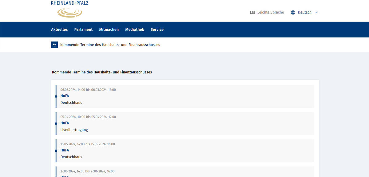
Task: Click the back arrow icon
Action: (x=54, y=45)
